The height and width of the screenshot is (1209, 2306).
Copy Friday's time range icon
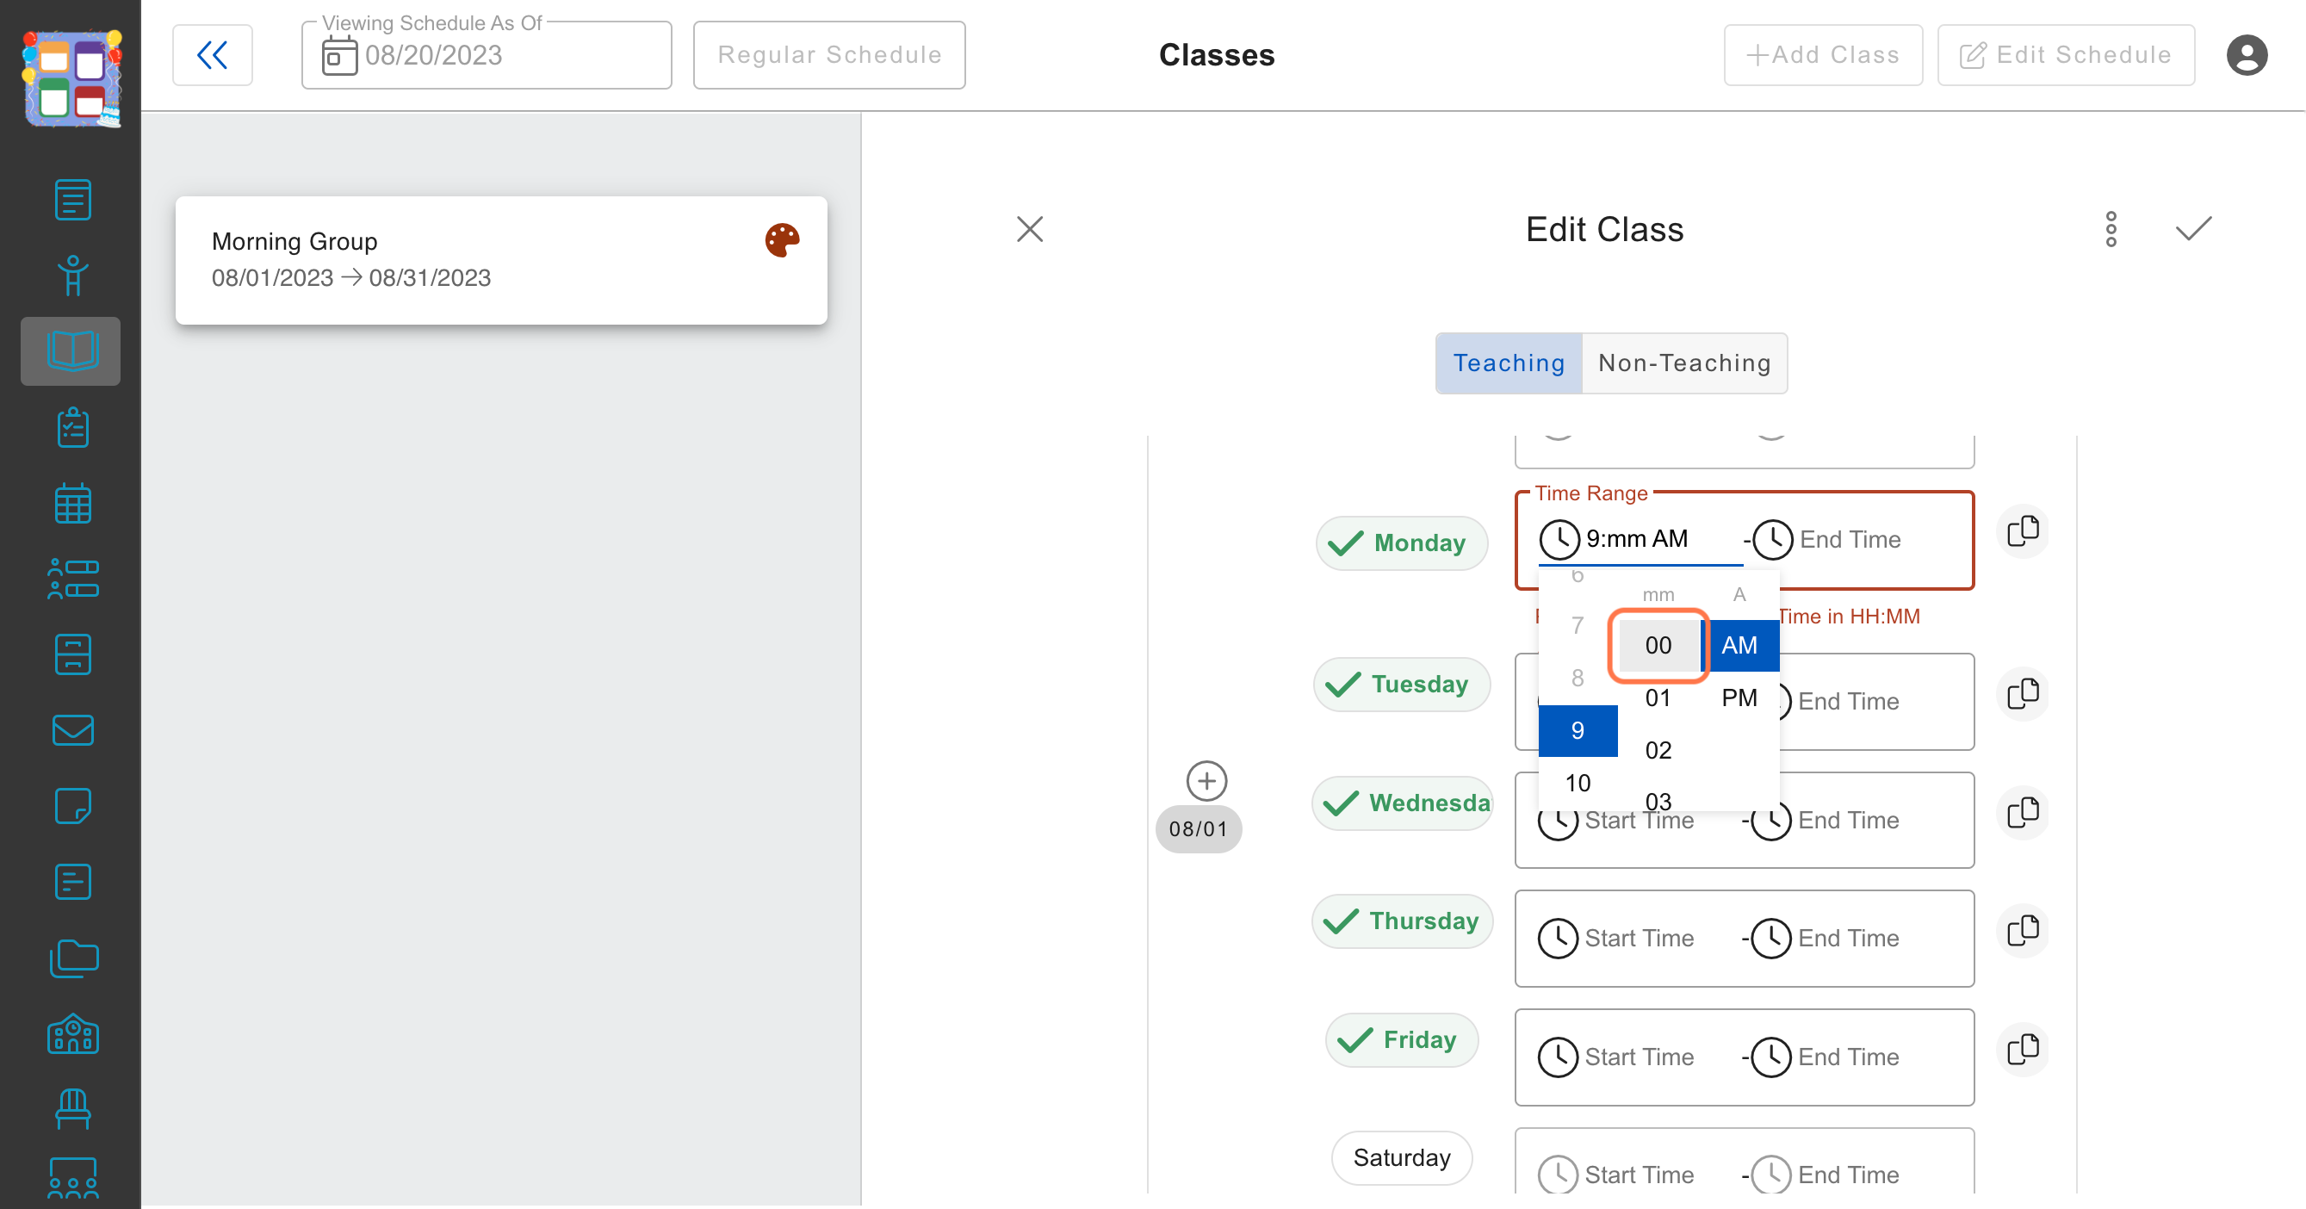[2022, 1049]
